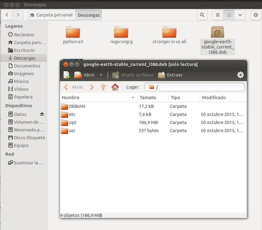Image resolution: width=262 pixels, height=230 pixels.
Task: Click the Abrir open-archive button
Action: [85, 75]
